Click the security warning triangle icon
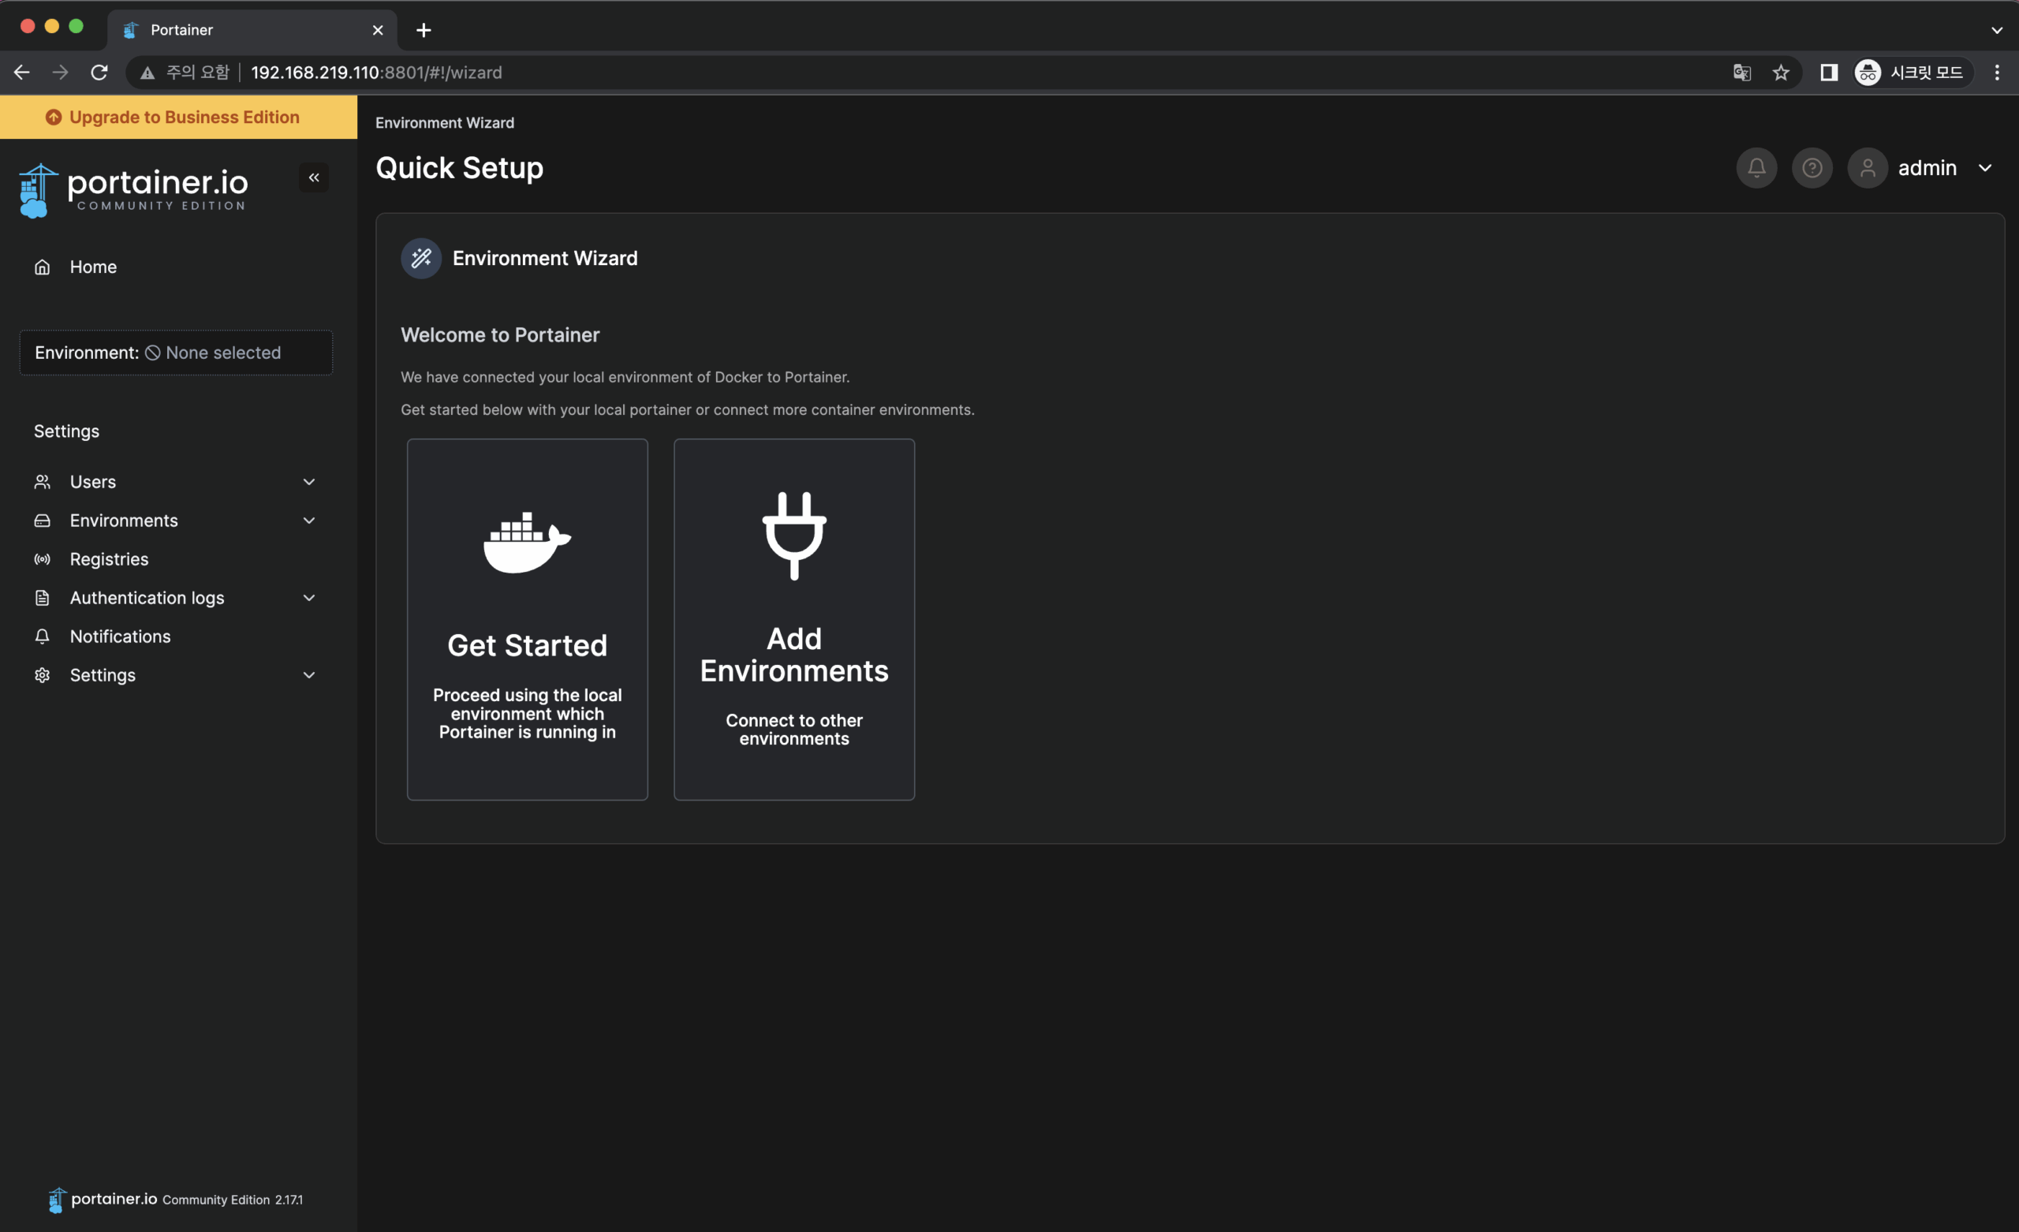 (147, 73)
